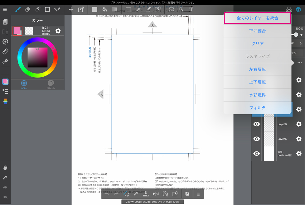Switch to the パレット tab

click(51, 84)
